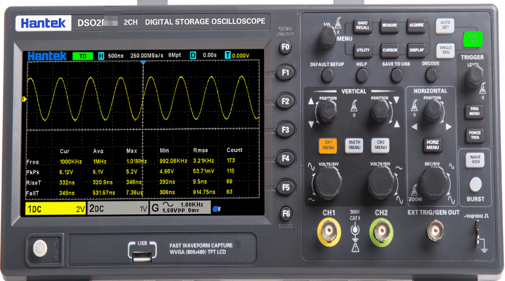The image size is (505, 281).
Task: Open the Math Menu button
Action: [x=354, y=145]
